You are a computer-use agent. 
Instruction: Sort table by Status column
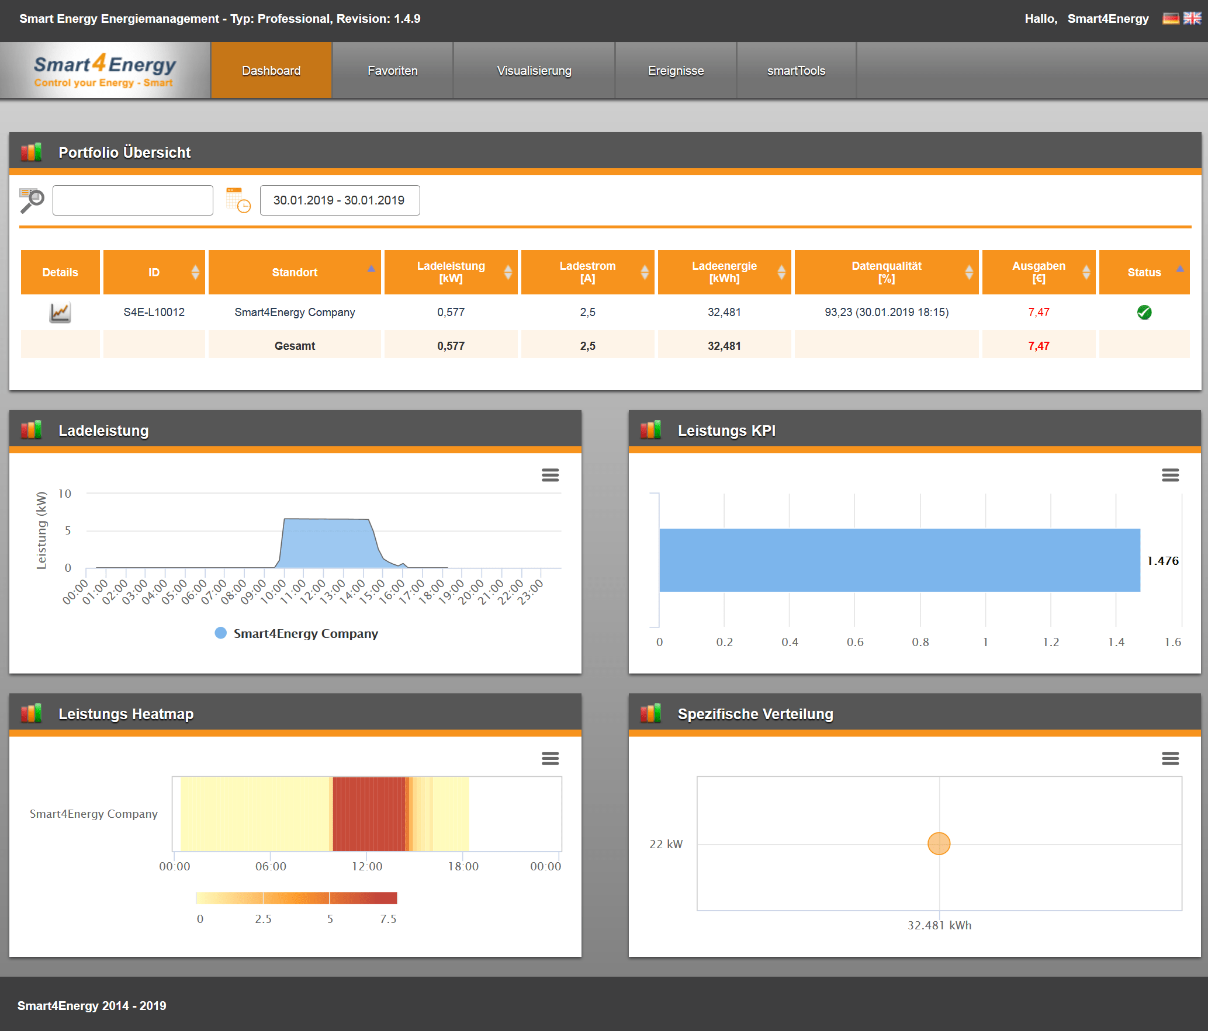(x=1144, y=272)
